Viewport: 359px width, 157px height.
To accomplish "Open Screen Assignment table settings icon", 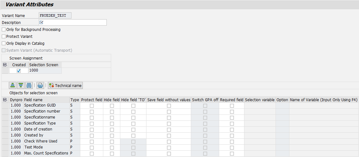I will [5, 65].
